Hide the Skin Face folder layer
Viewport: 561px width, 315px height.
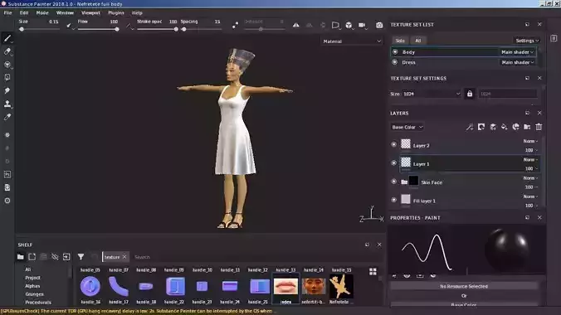click(394, 182)
